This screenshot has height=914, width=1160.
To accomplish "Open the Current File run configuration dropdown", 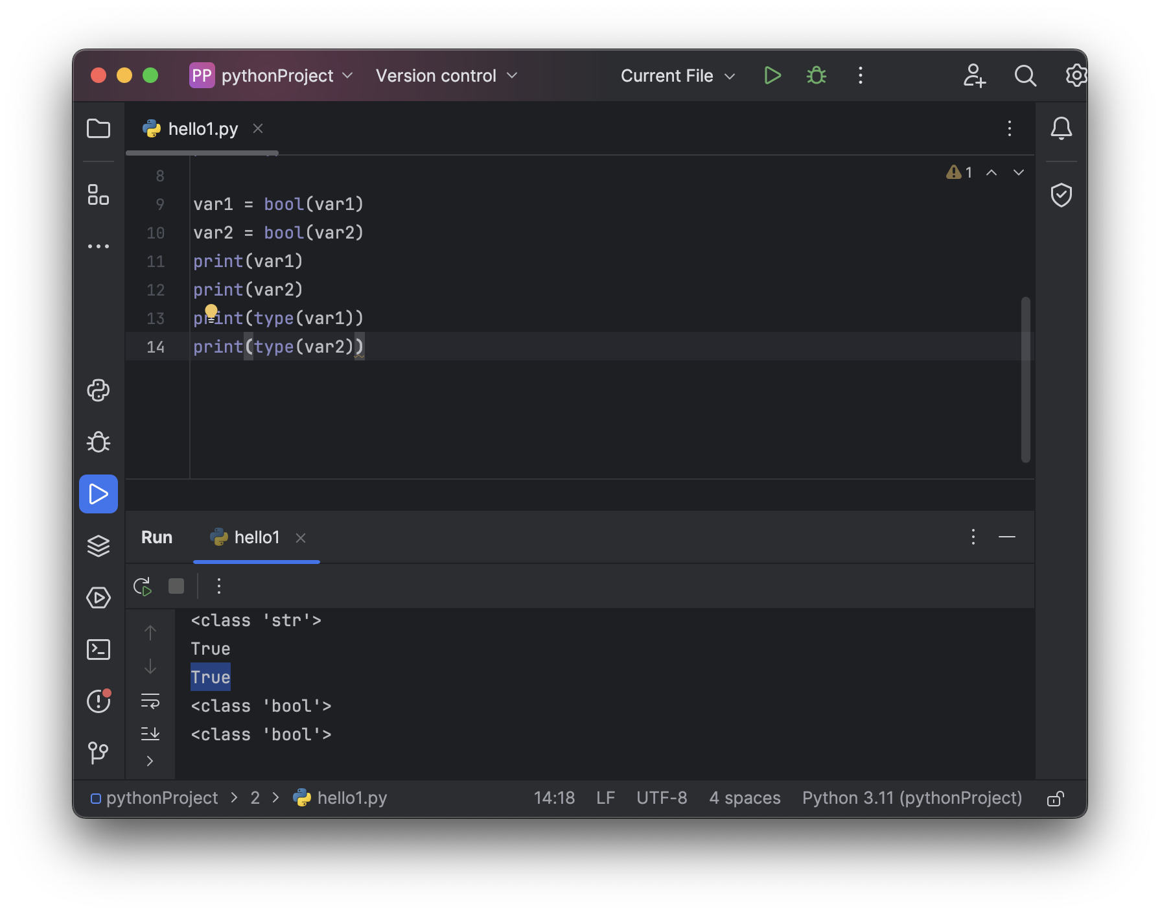I will pos(677,76).
